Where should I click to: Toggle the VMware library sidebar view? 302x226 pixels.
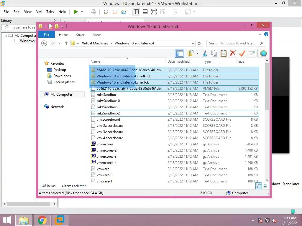(x=136, y=12)
